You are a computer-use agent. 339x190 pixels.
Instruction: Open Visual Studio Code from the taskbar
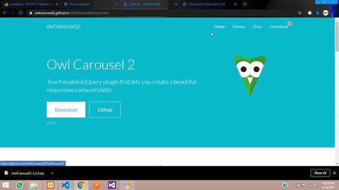[66, 185]
